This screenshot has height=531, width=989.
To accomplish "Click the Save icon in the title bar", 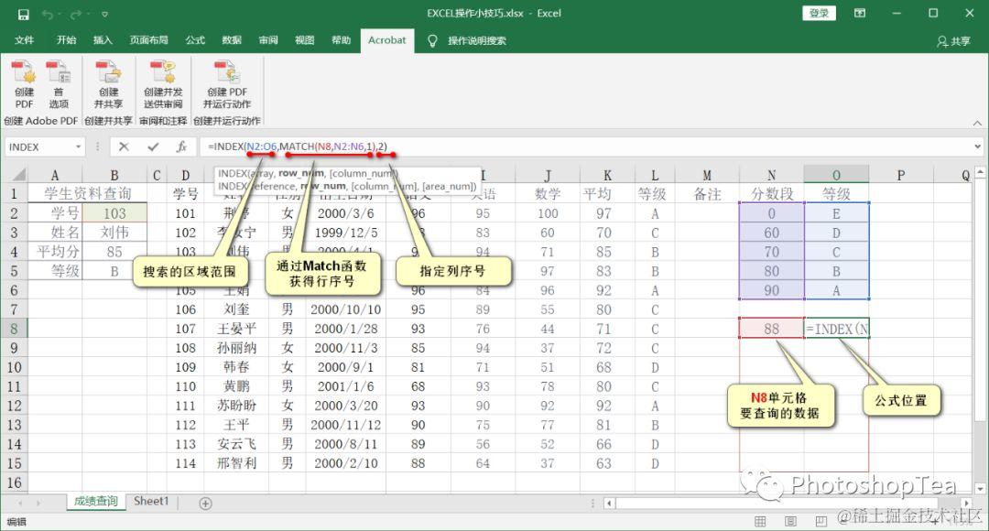I will pyautogui.click(x=23, y=14).
